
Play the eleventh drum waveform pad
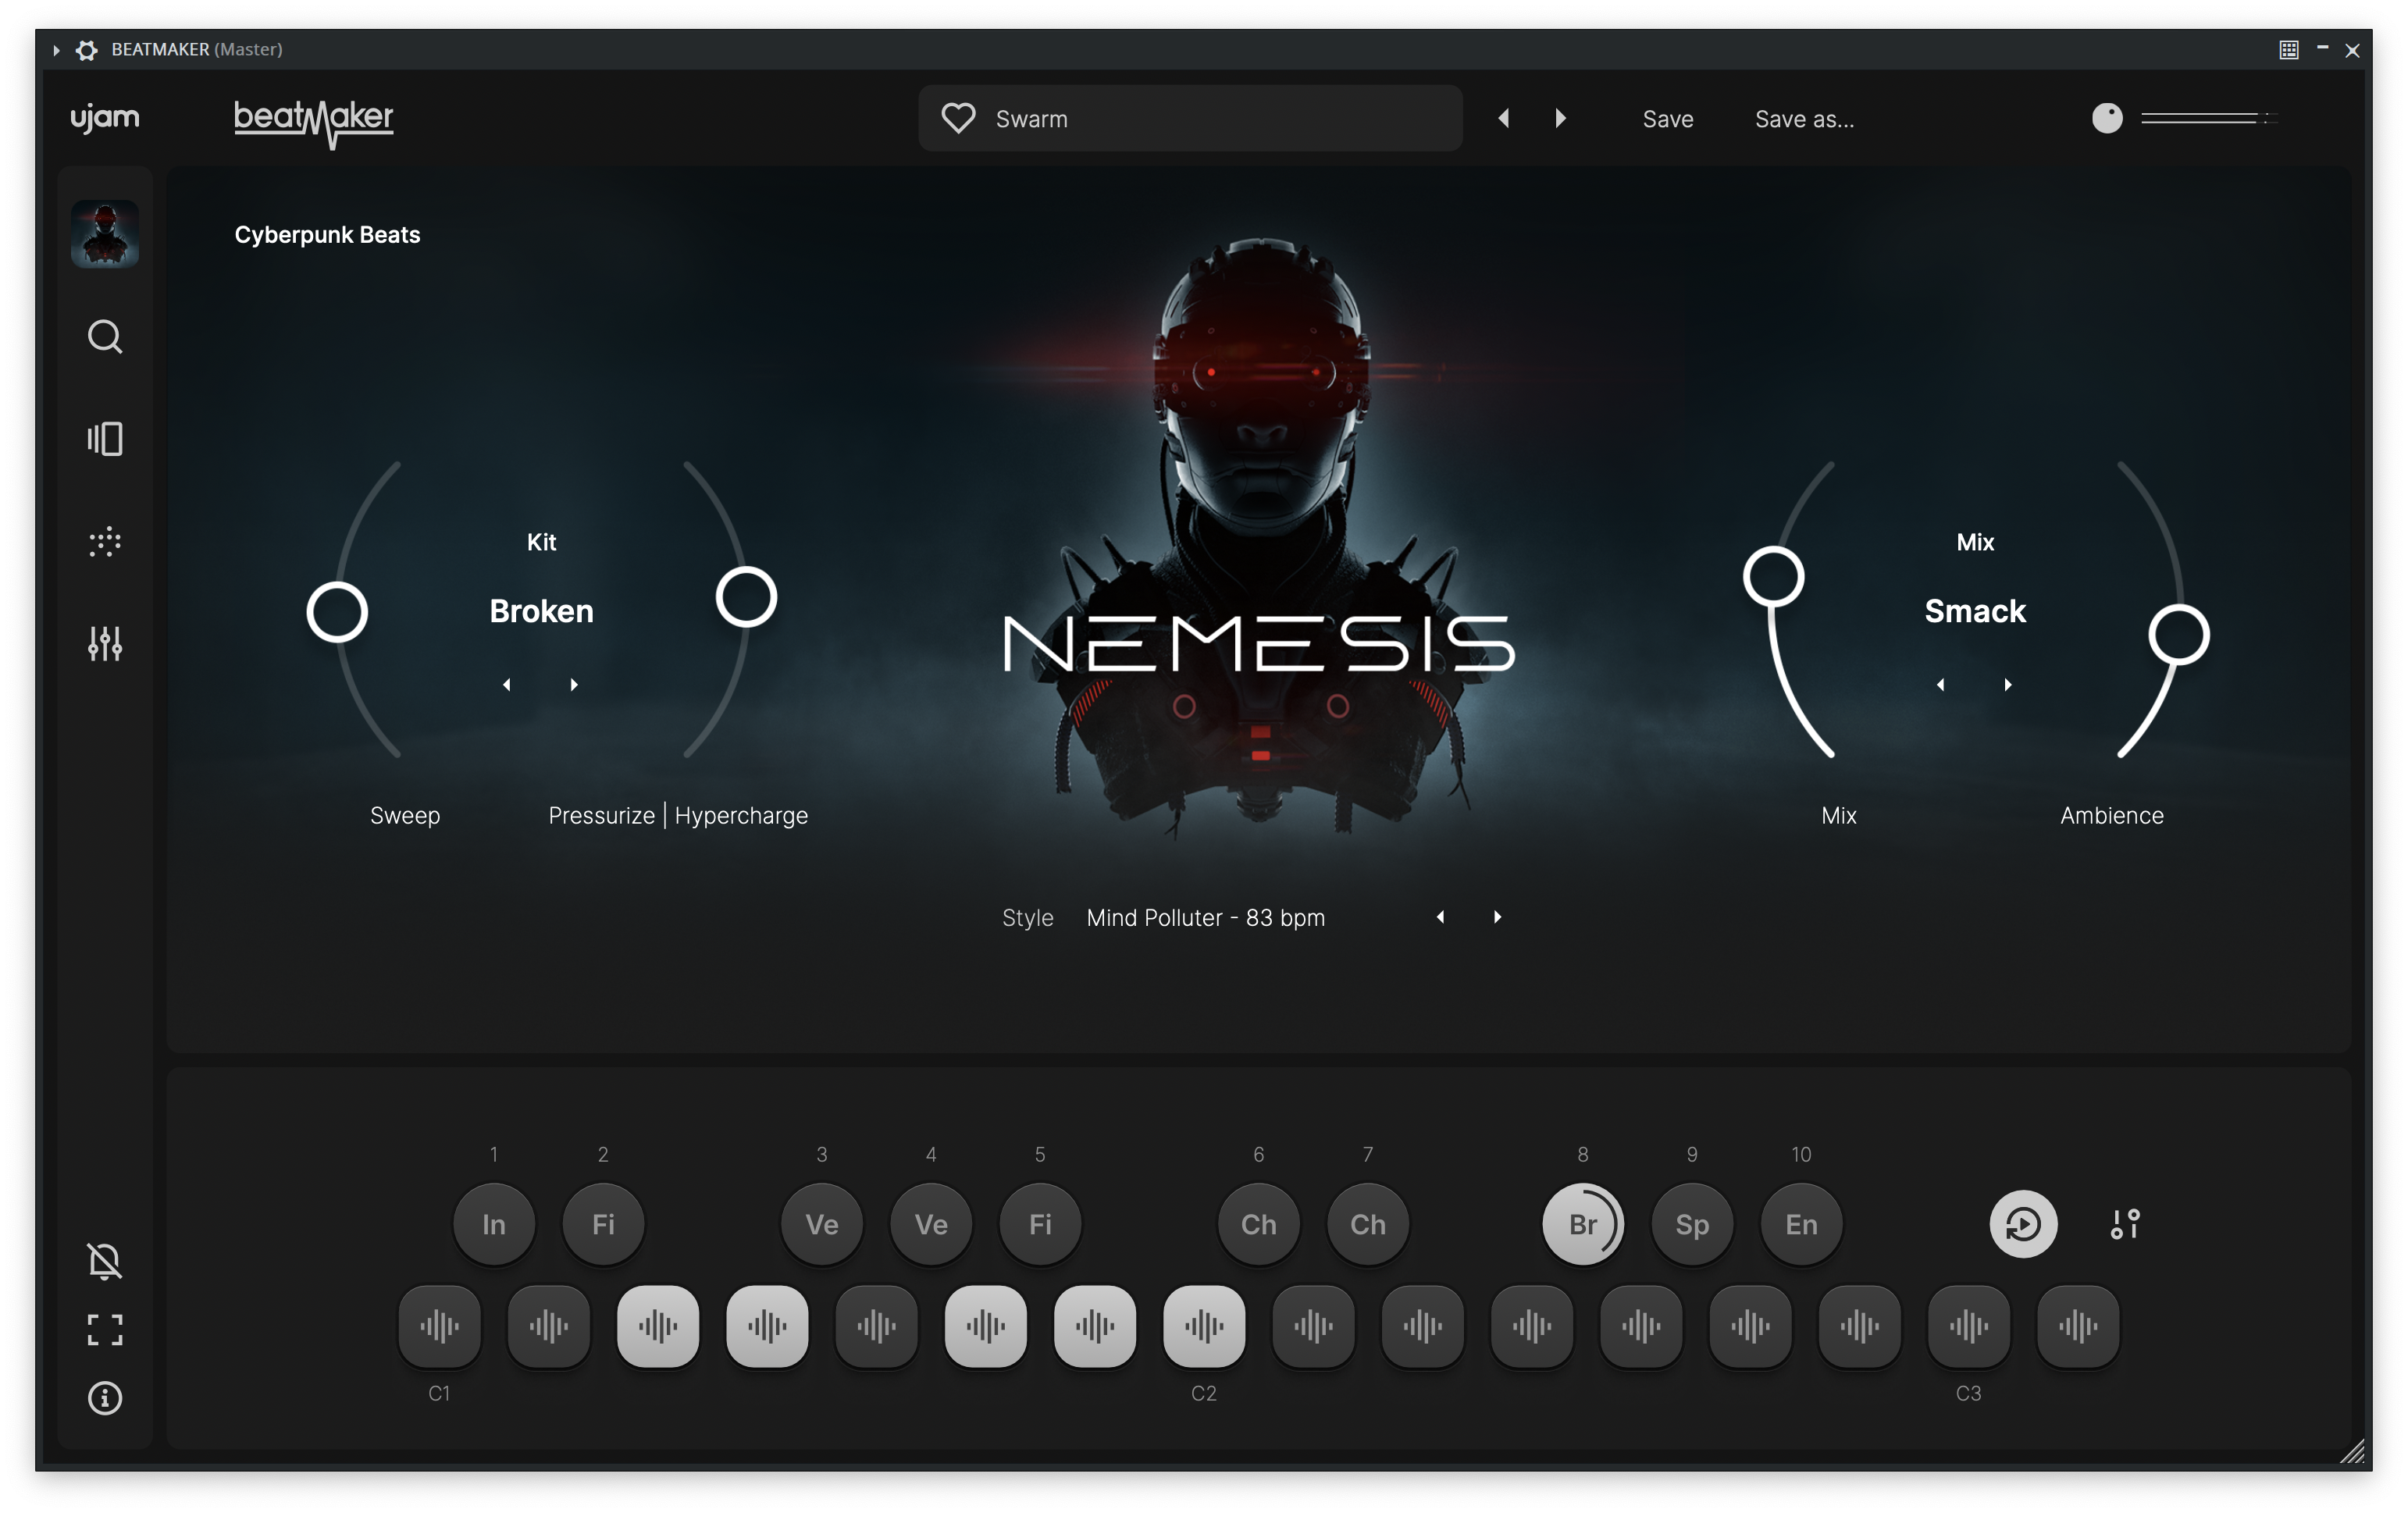click(1532, 1327)
